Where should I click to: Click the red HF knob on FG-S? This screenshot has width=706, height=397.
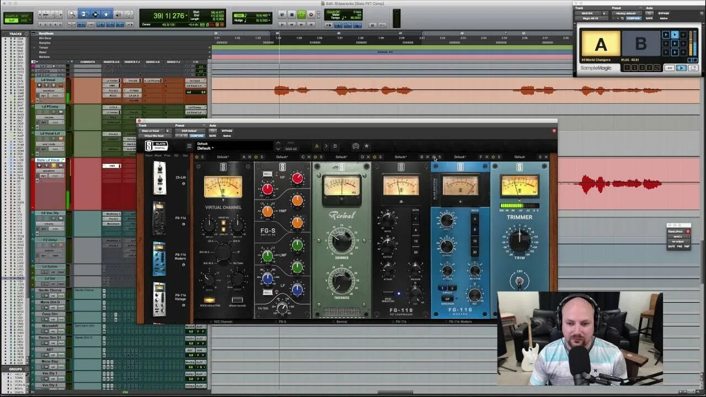point(297,178)
